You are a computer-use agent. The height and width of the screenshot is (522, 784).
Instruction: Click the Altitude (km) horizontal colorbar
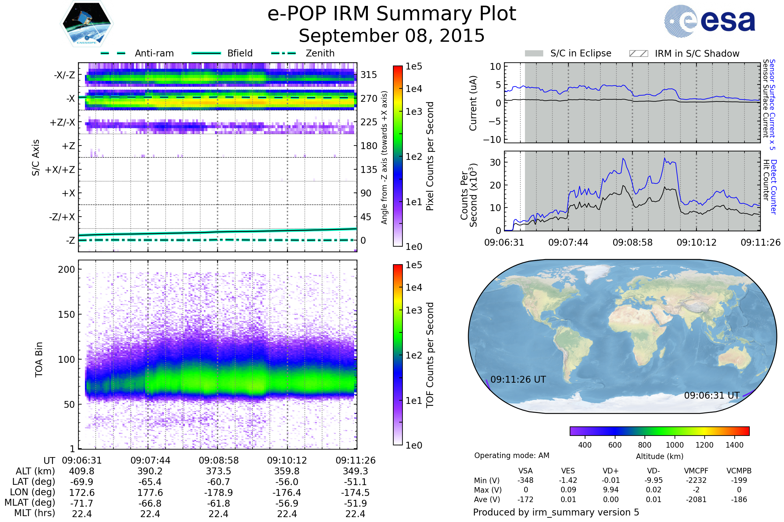(659, 431)
